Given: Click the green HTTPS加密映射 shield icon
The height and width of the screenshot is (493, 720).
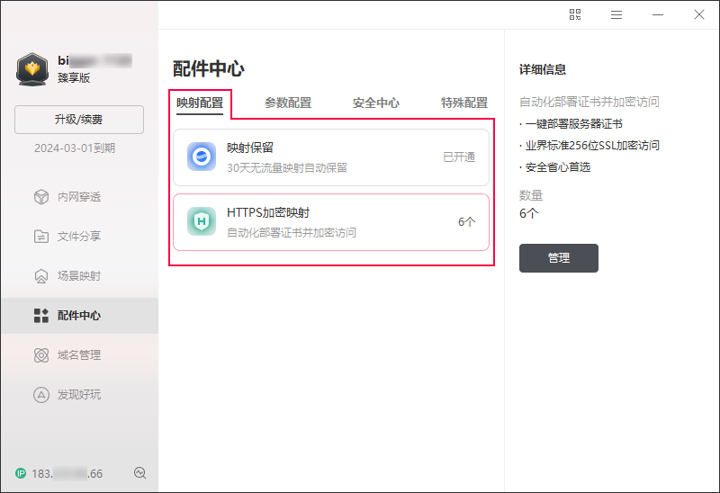Looking at the screenshot, I should pos(202,221).
